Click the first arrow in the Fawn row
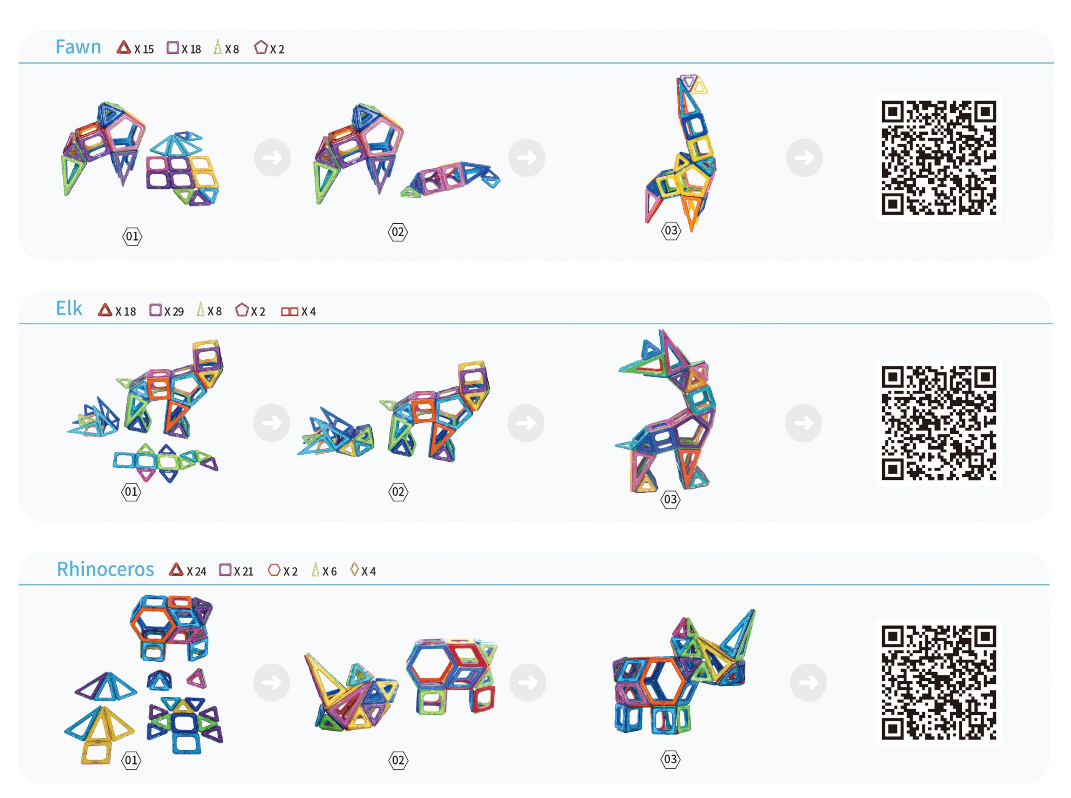The width and height of the screenshot is (1071, 798). [272, 158]
